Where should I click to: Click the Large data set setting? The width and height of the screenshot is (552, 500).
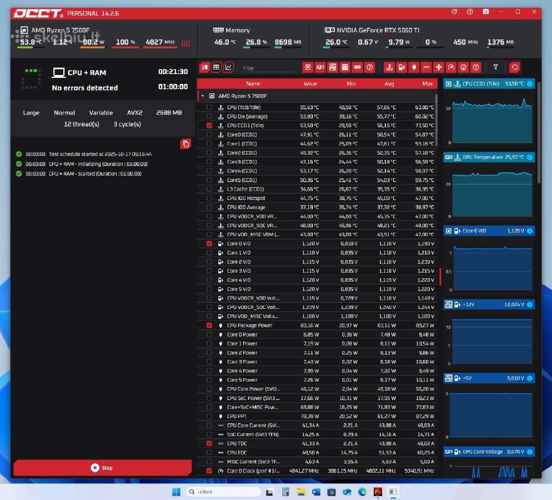click(31, 113)
